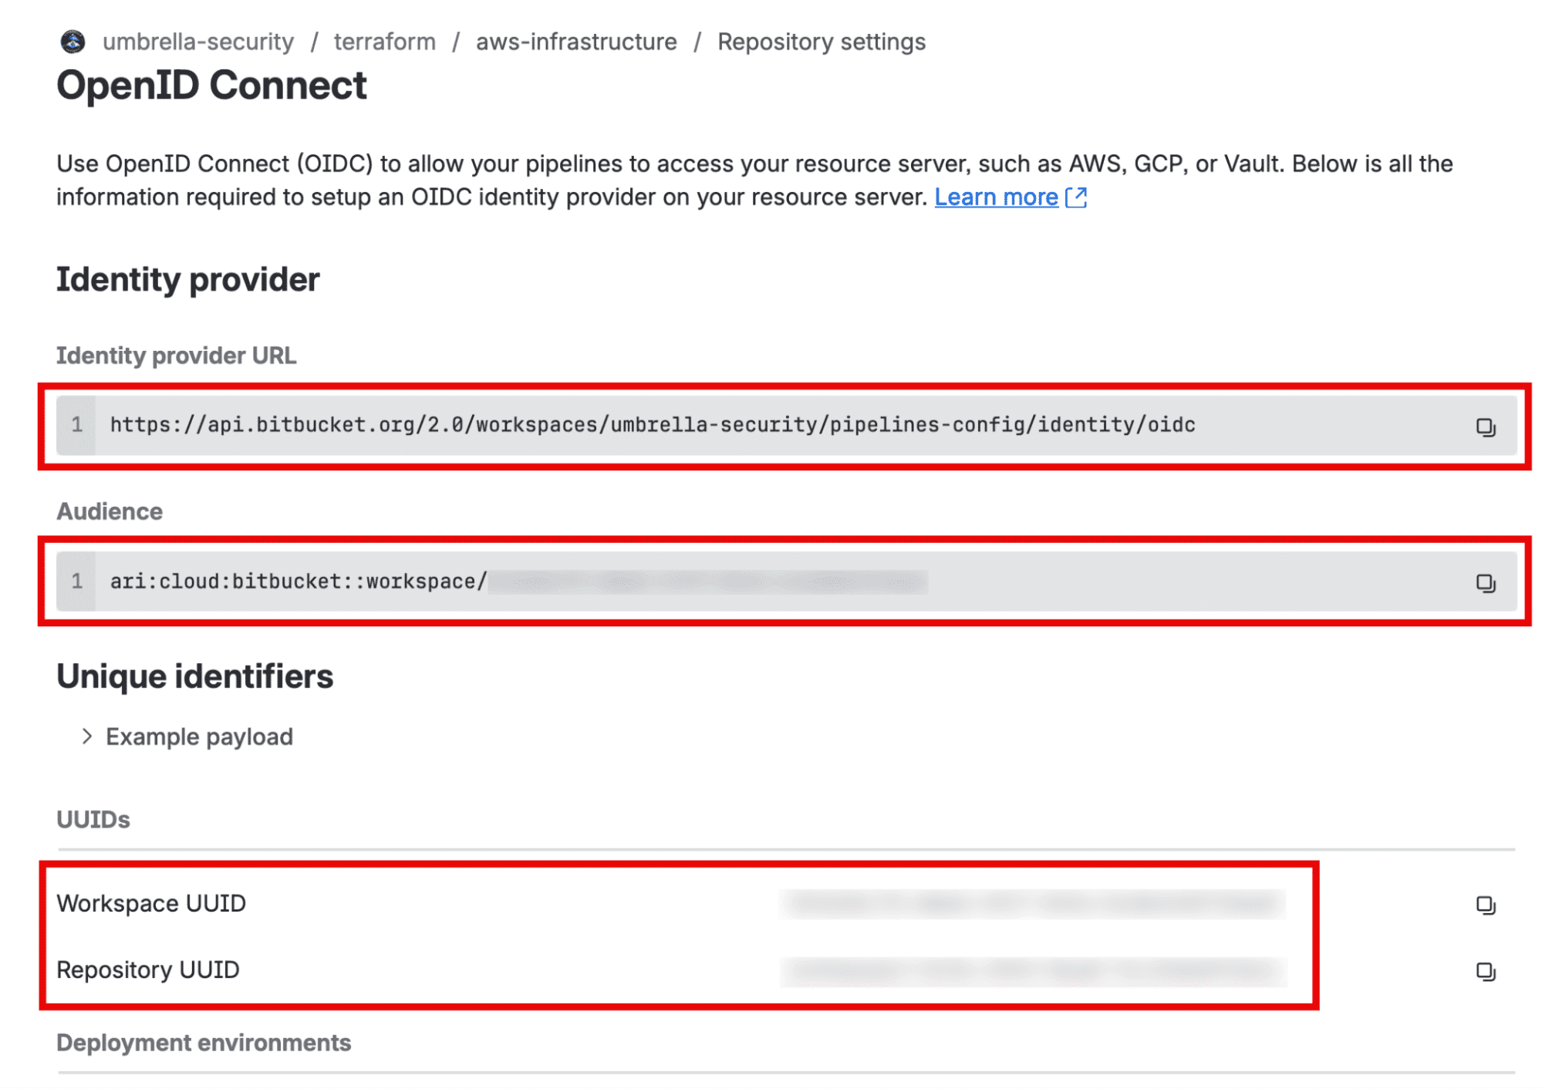Copy the Workspace UUID

[x=1485, y=904]
